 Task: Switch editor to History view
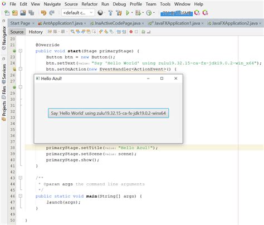click(x=36, y=32)
